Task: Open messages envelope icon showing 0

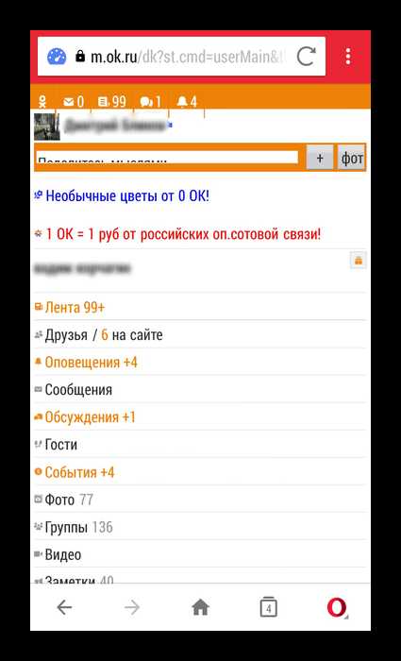Action: coord(74,102)
